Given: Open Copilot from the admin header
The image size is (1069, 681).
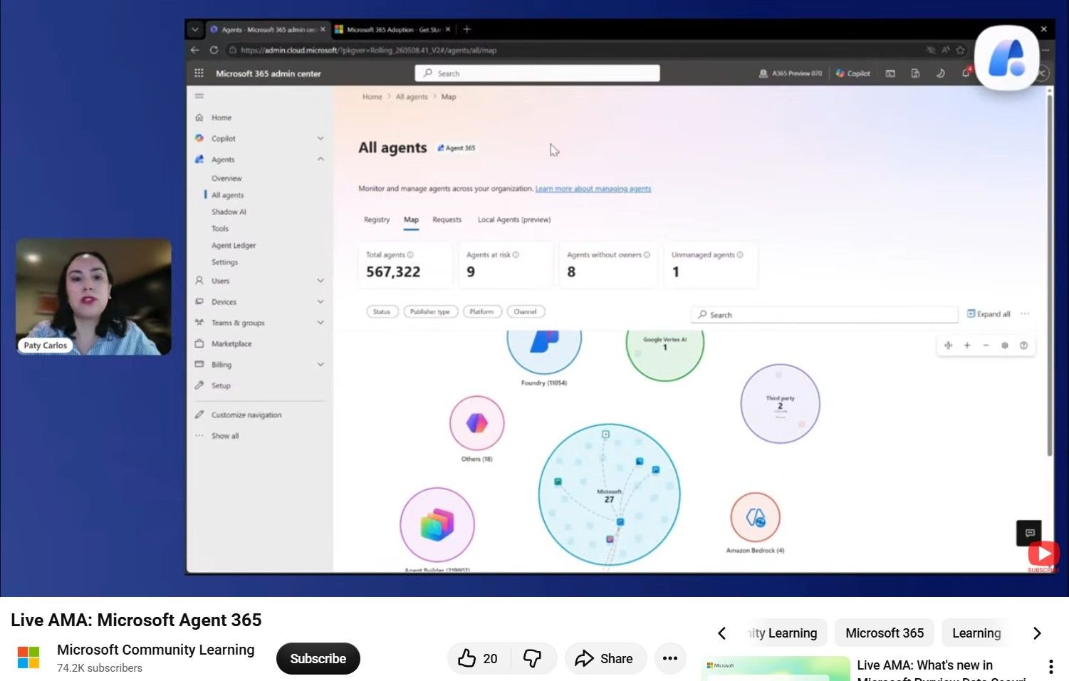Looking at the screenshot, I should (x=853, y=73).
